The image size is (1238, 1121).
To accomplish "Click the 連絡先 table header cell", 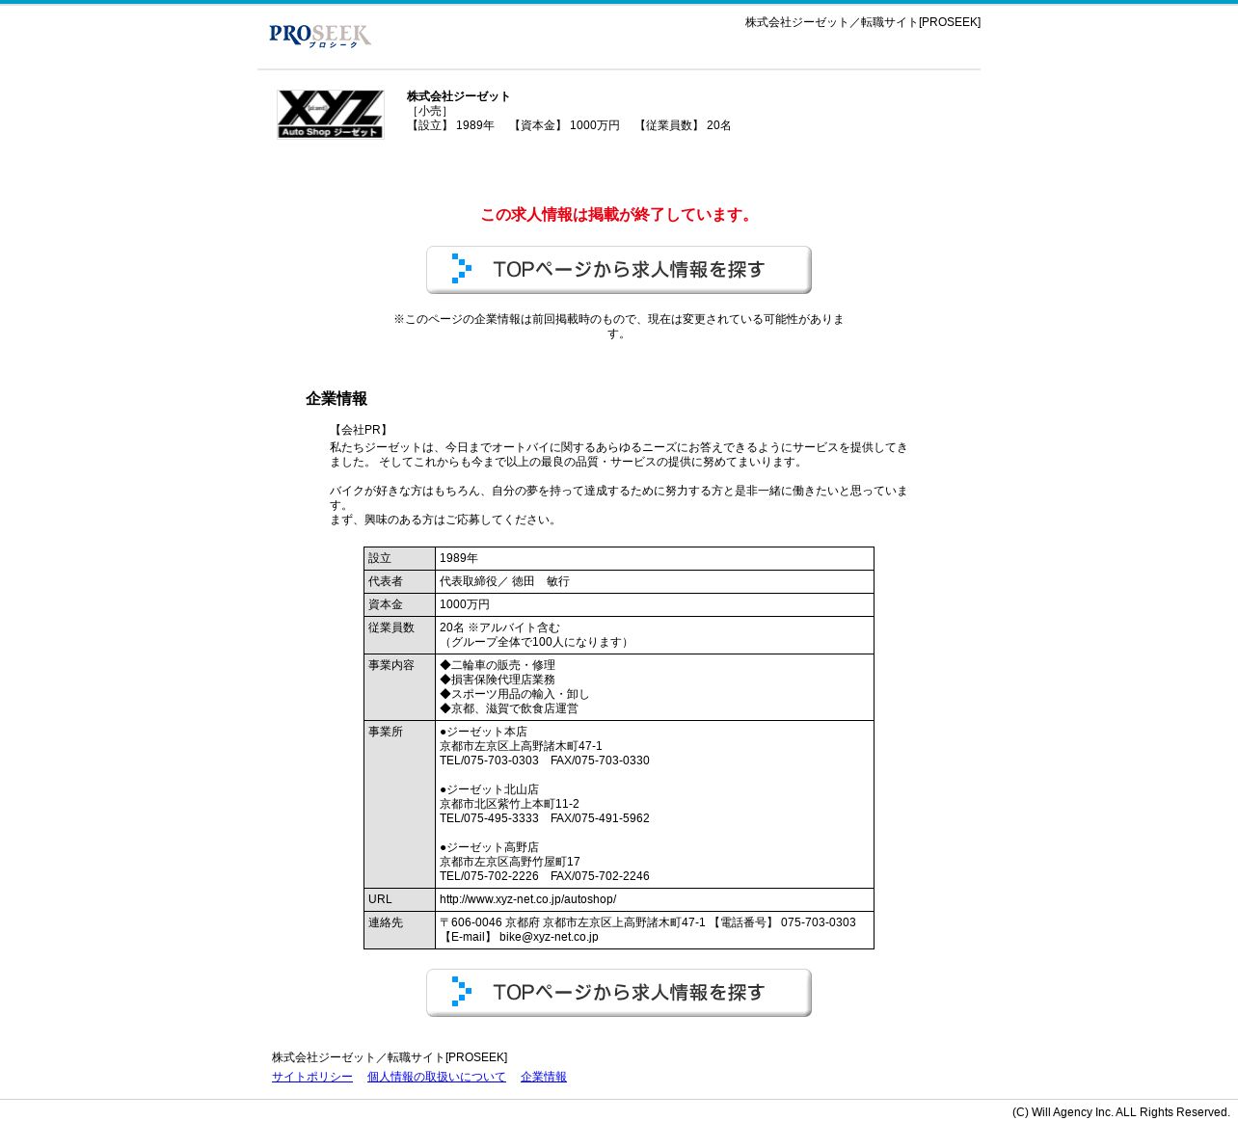I will pos(399,930).
